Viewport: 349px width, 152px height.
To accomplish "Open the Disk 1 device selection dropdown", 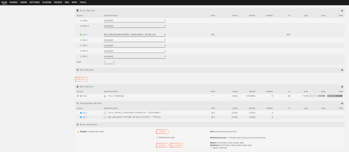I will point(135,35).
